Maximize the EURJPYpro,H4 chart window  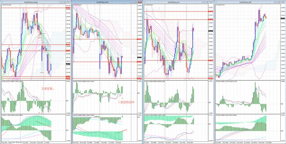[x=136, y=2]
